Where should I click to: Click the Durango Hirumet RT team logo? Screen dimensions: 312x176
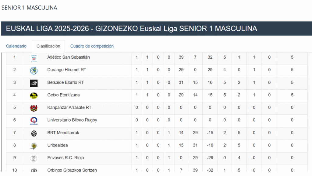[34, 70]
